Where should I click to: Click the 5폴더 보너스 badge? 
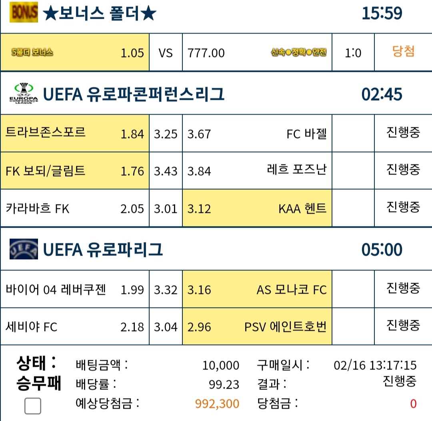pyautogui.click(x=32, y=52)
